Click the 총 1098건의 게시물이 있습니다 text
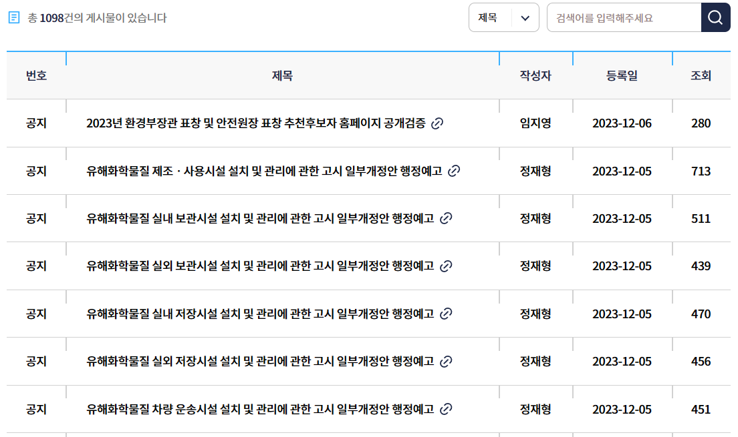The height and width of the screenshot is (437, 738). [x=97, y=18]
